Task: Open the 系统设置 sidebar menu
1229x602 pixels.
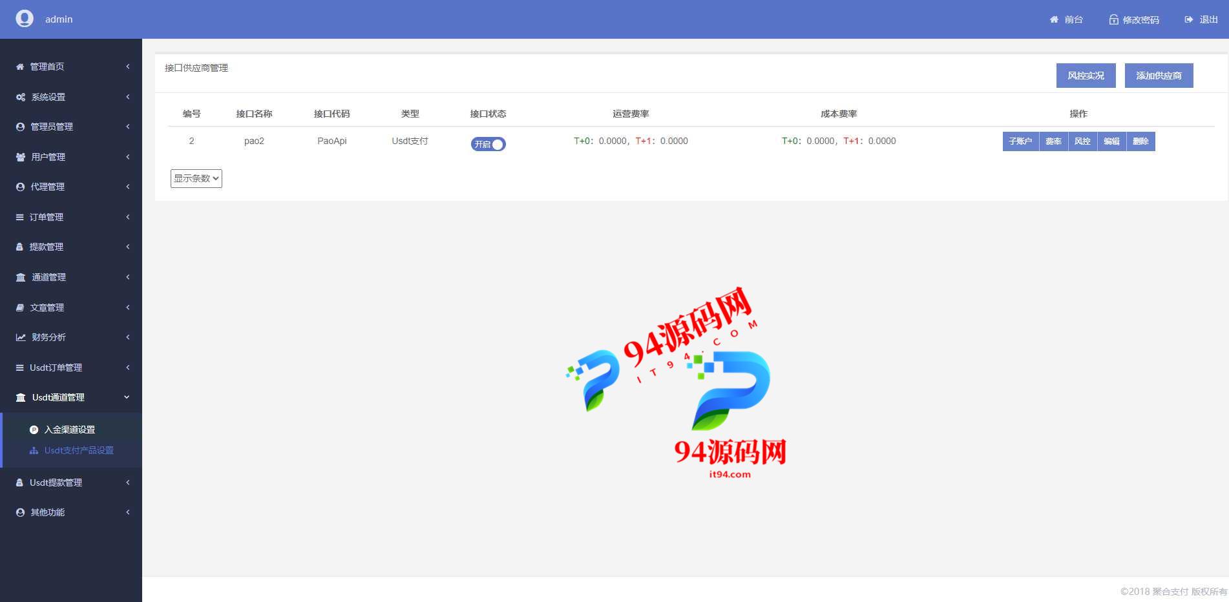Action: 71,97
